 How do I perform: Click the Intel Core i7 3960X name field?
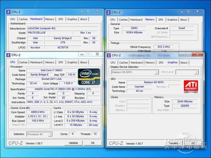[x=51, y=70]
